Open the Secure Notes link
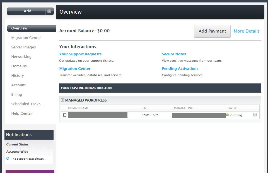Image resolution: width=268 pixels, height=173 pixels. coord(174,54)
